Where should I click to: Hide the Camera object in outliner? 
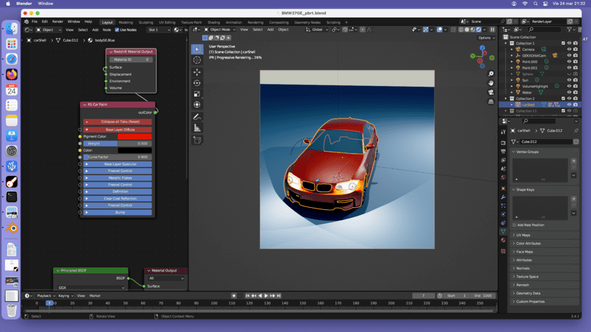pos(569,49)
